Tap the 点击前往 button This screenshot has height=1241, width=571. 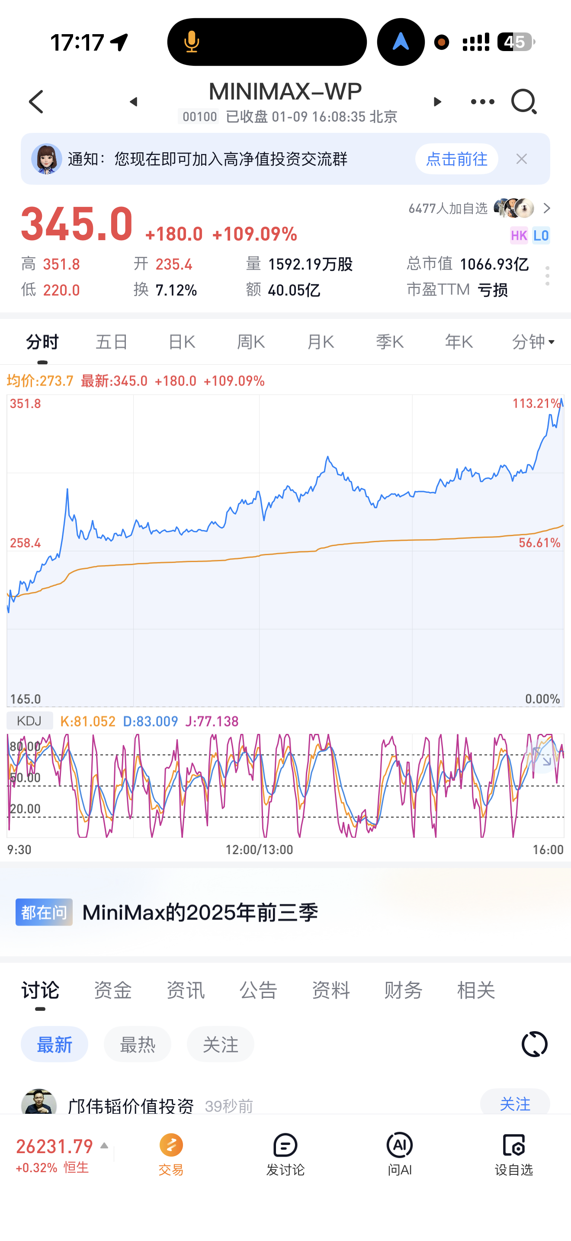pyautogui.click(x=456, y=159)
